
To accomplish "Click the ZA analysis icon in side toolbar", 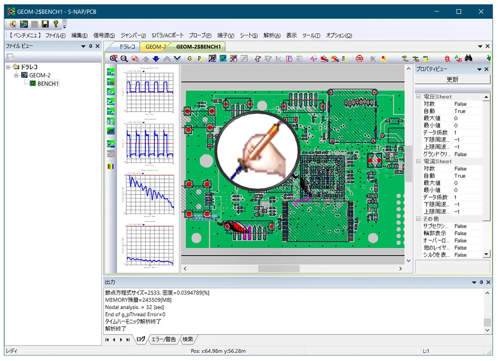I will pyautogui.click(x=110, y=102).
